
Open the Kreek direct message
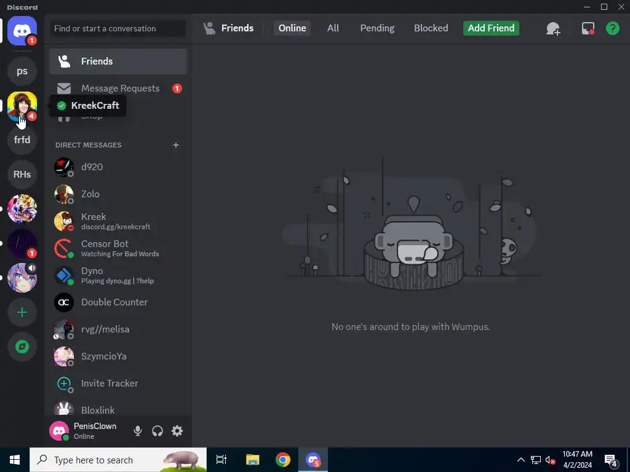[x=118, y=221]
